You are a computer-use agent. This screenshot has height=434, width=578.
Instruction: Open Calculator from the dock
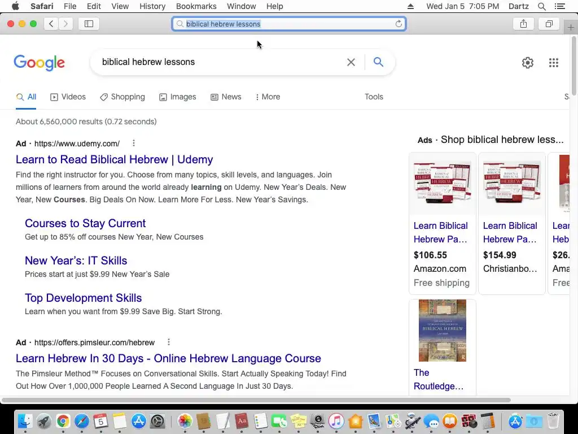(487, 421)
